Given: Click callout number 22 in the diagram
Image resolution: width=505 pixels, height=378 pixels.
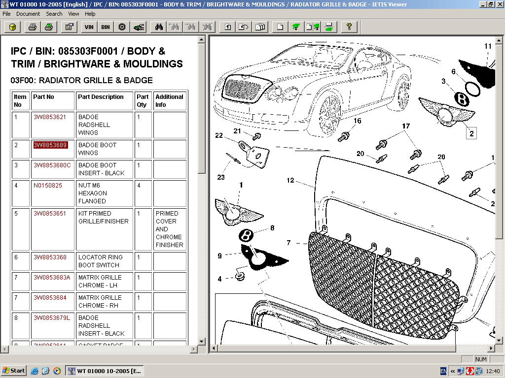Looking at the screenshot, I should (219, 136).
